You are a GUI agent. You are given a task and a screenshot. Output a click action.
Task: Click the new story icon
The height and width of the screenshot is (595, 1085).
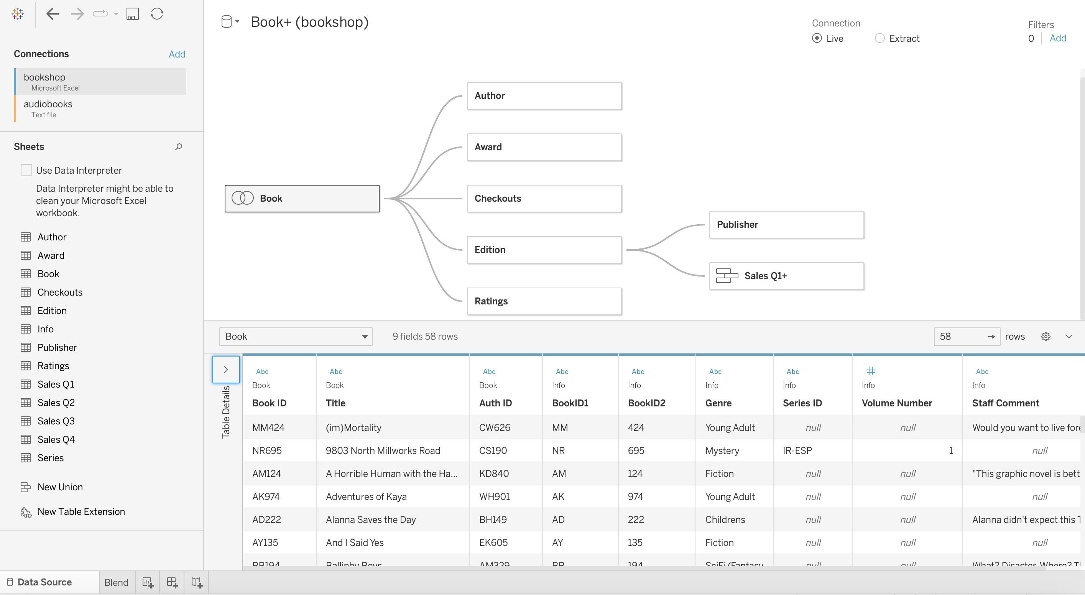coord(197,582)
